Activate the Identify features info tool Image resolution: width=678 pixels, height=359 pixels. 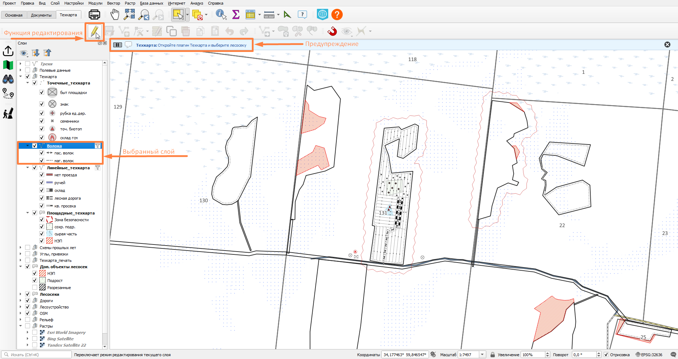[221, 14]
